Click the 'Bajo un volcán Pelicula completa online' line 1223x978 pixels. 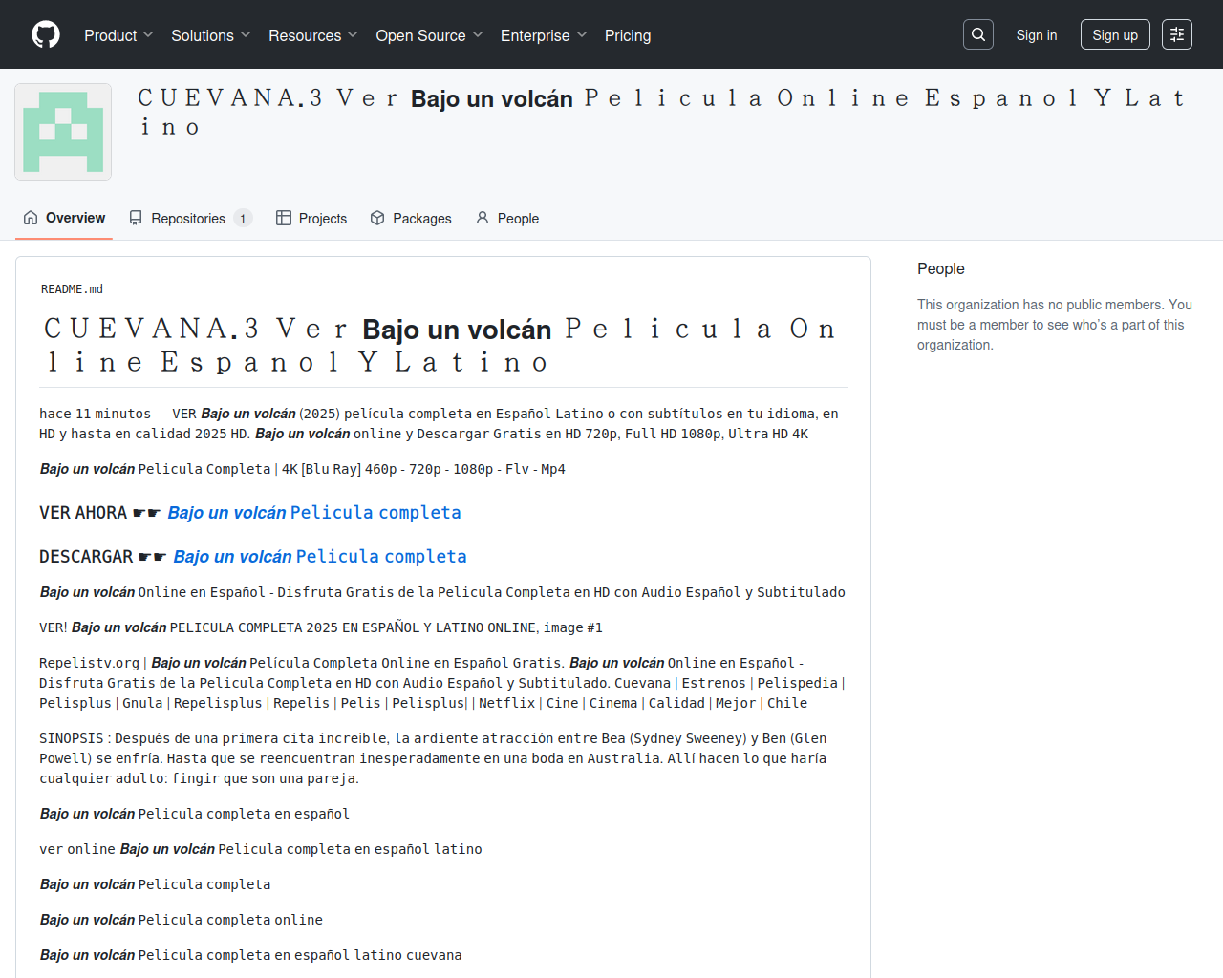pyautogui.click(x=182, y=920)
